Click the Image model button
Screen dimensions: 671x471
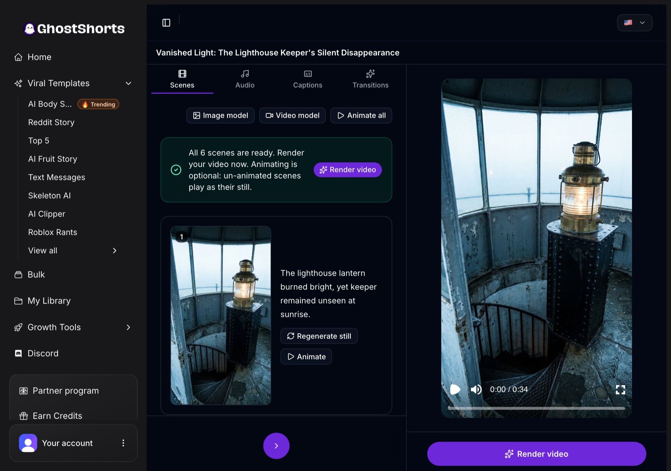tap(220, 115)
